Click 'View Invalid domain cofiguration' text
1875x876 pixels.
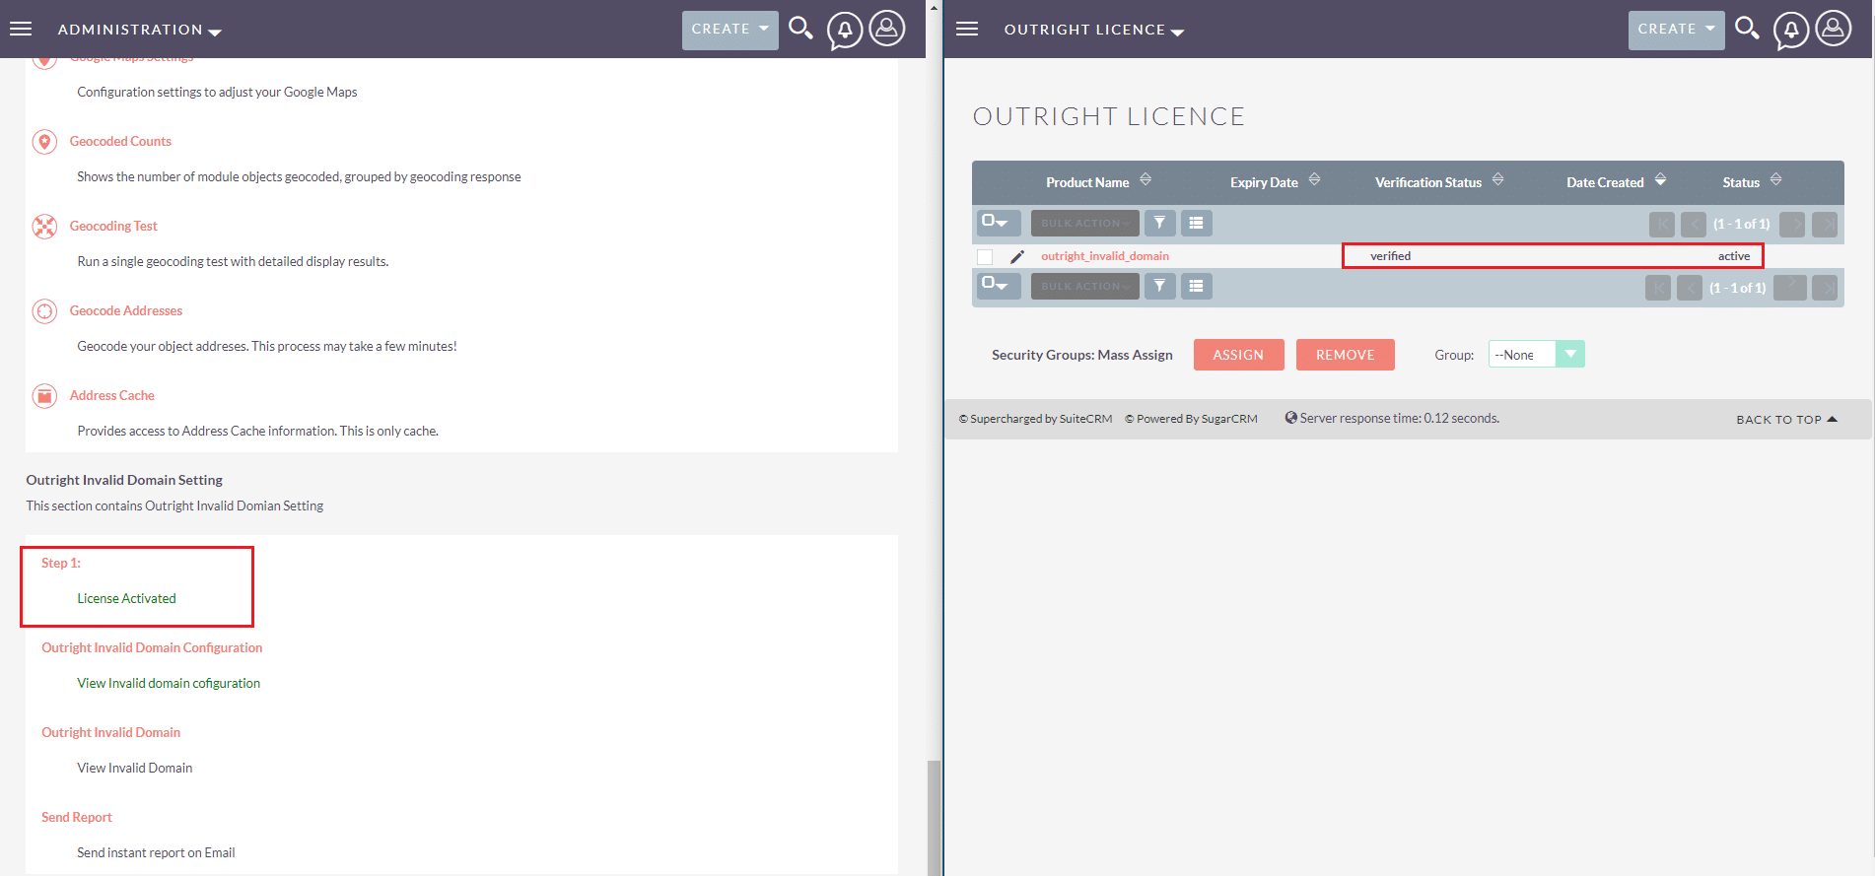[x=169, y=684]
